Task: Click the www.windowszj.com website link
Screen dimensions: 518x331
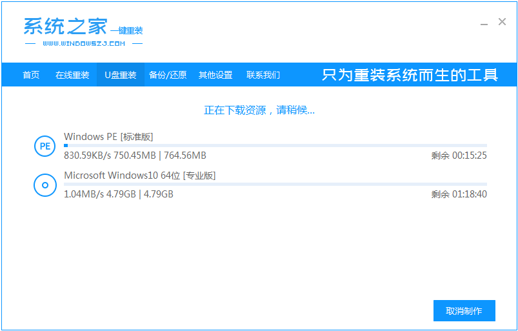Action: [x=84, y=44]
